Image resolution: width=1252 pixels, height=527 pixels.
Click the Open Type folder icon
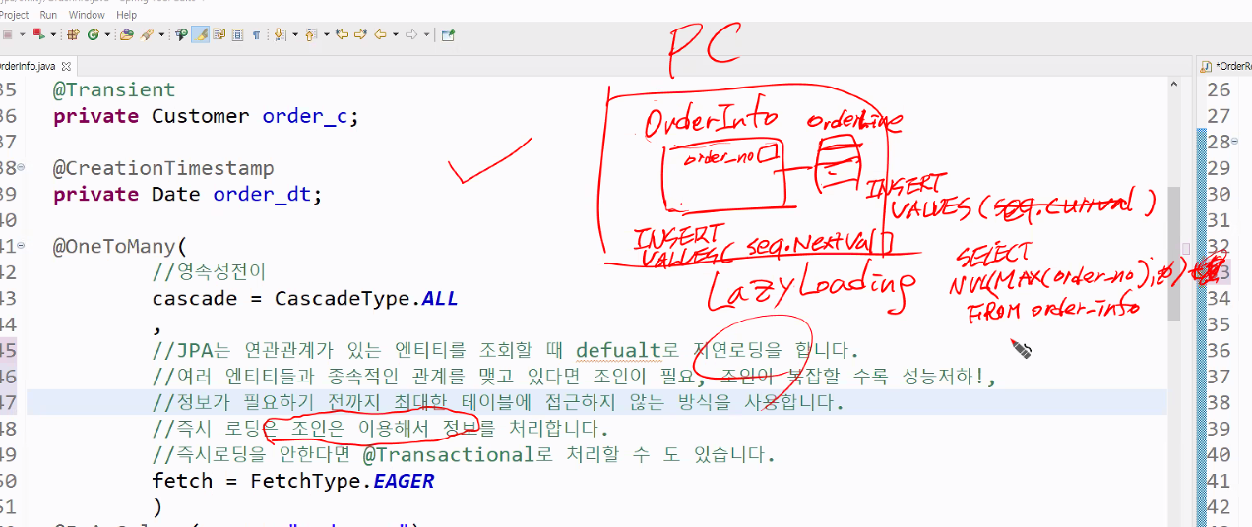(126, 34)
